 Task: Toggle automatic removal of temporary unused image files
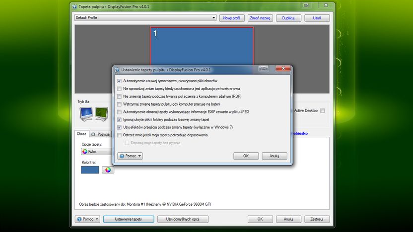point(119,81)
